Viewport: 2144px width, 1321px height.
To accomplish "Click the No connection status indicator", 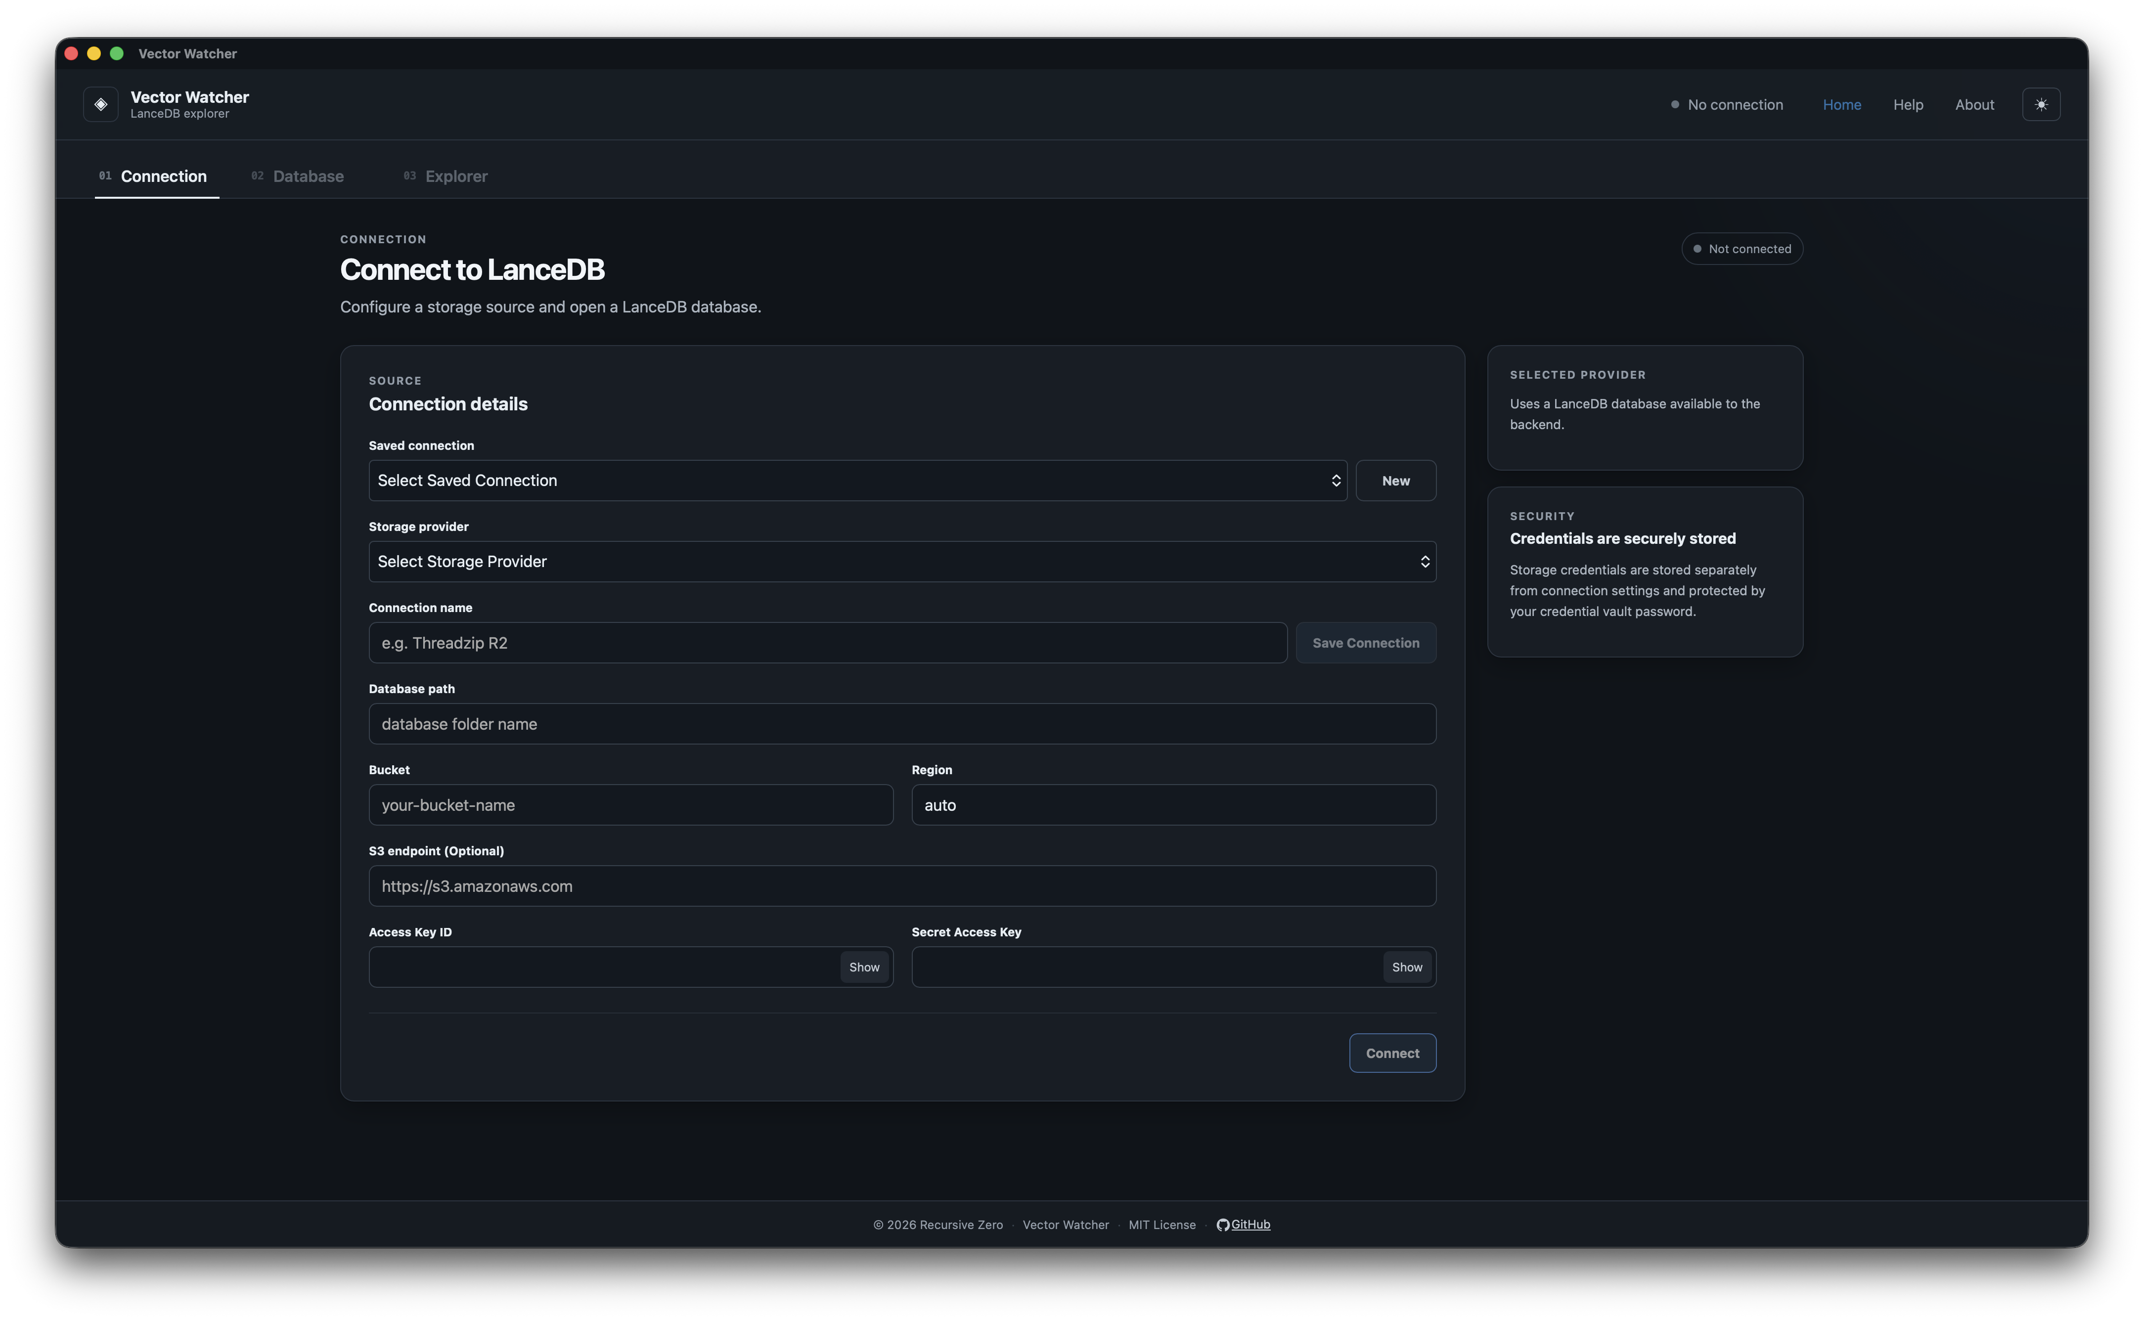I will [x=1726, y=105].
